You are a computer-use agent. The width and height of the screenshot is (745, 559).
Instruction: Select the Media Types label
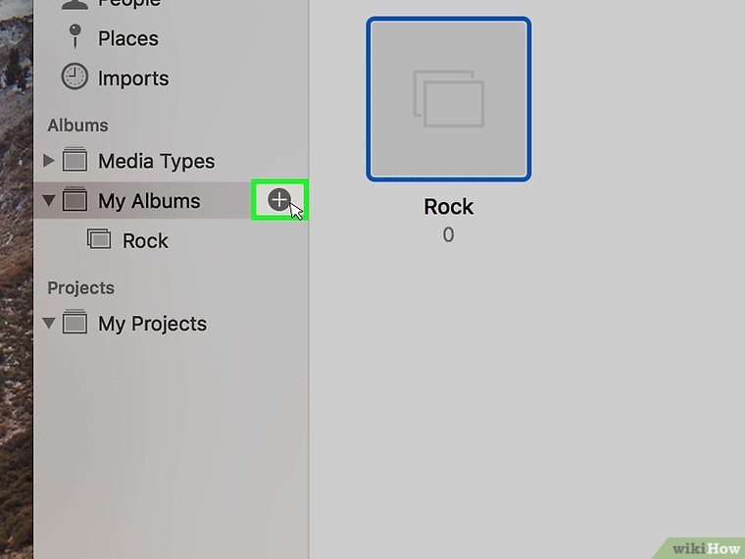(156, 161)
